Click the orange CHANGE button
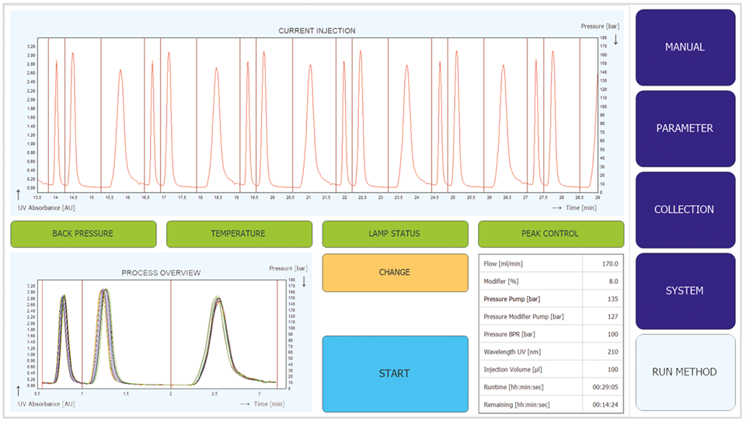The image size is (746, 422). pos(395,273)
